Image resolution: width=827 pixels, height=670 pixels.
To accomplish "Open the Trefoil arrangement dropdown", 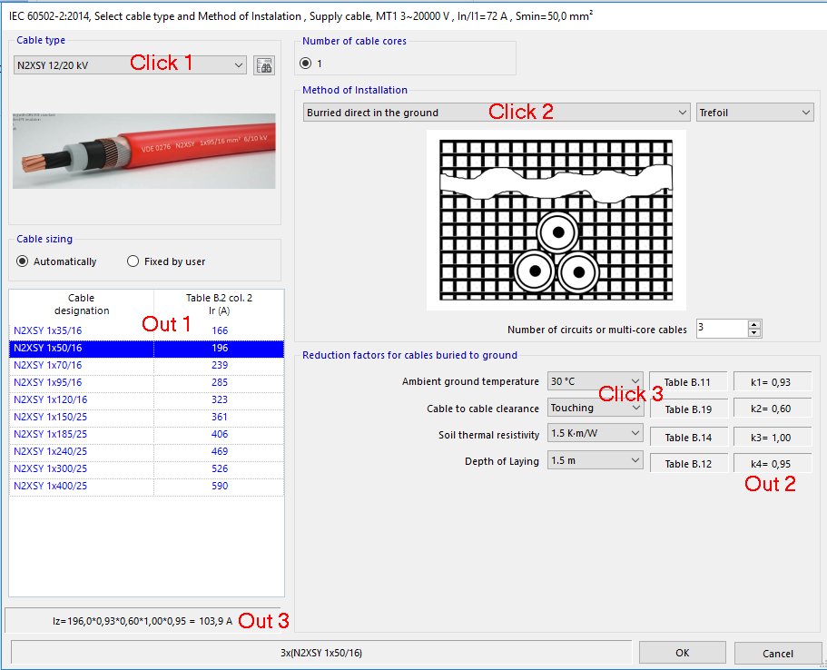I will [x=755, y=113].
